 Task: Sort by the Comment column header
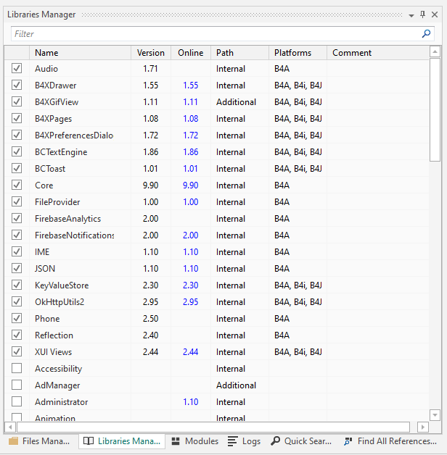pyautogui.click(x=378, y=53)
